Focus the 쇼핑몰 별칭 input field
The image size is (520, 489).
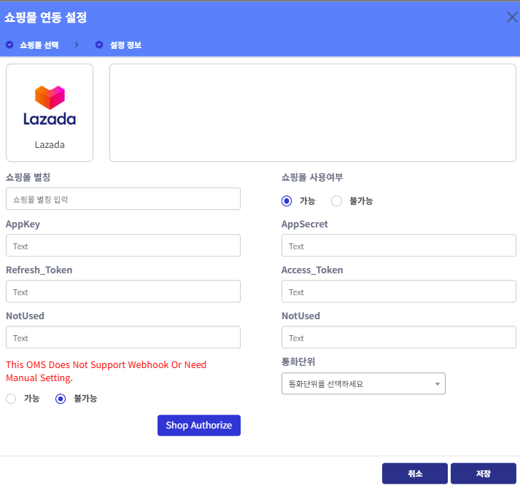click(x=123, y=199)
